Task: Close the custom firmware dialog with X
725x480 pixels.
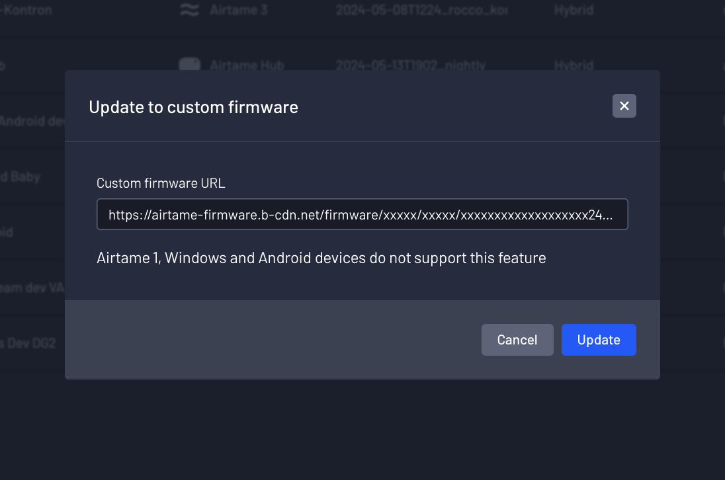Action: (x=624, y=106)
